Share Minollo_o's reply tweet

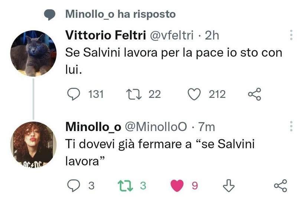point(280,185)
